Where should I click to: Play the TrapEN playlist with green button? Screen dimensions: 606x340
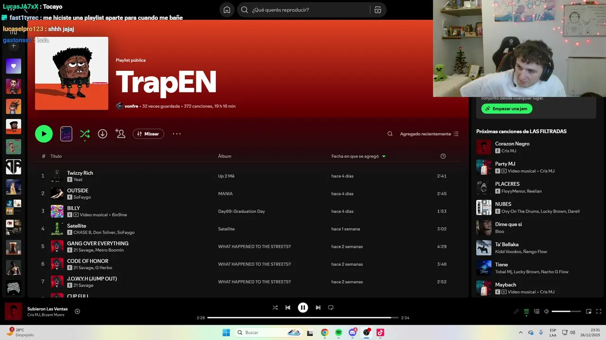point(44,134)
